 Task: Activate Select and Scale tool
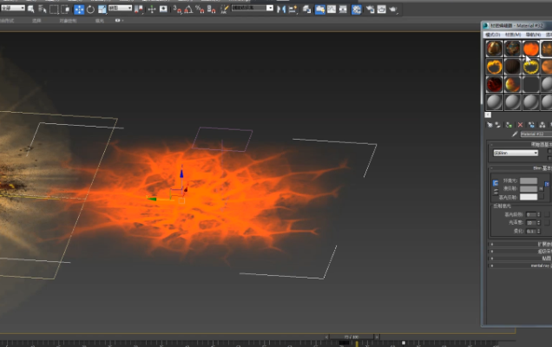coord(102,10)
